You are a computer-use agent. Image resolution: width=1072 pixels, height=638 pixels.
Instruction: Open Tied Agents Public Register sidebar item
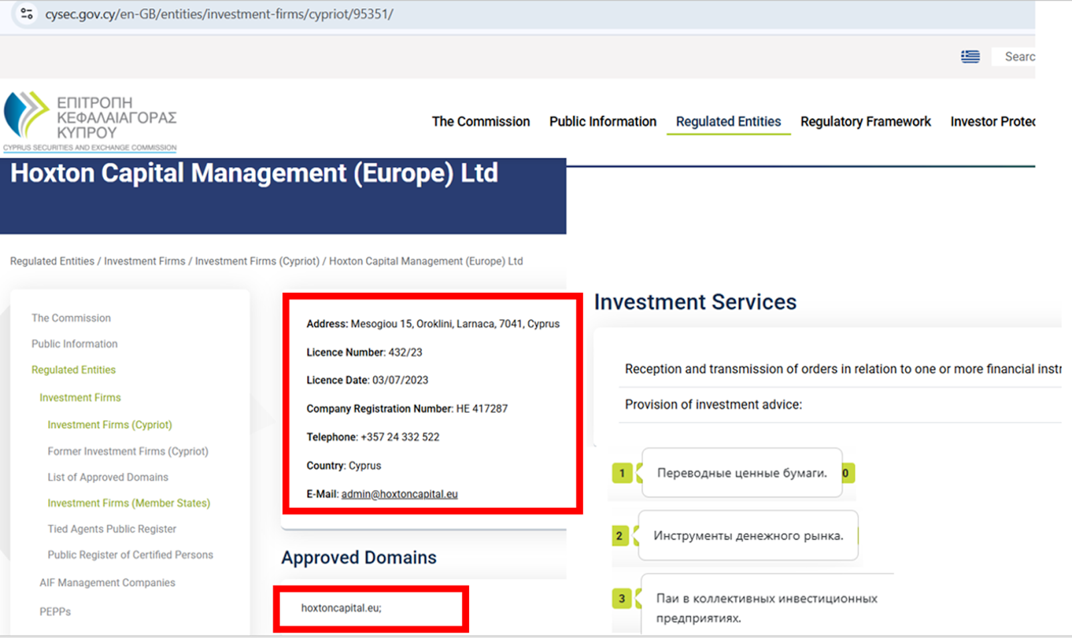112,529
